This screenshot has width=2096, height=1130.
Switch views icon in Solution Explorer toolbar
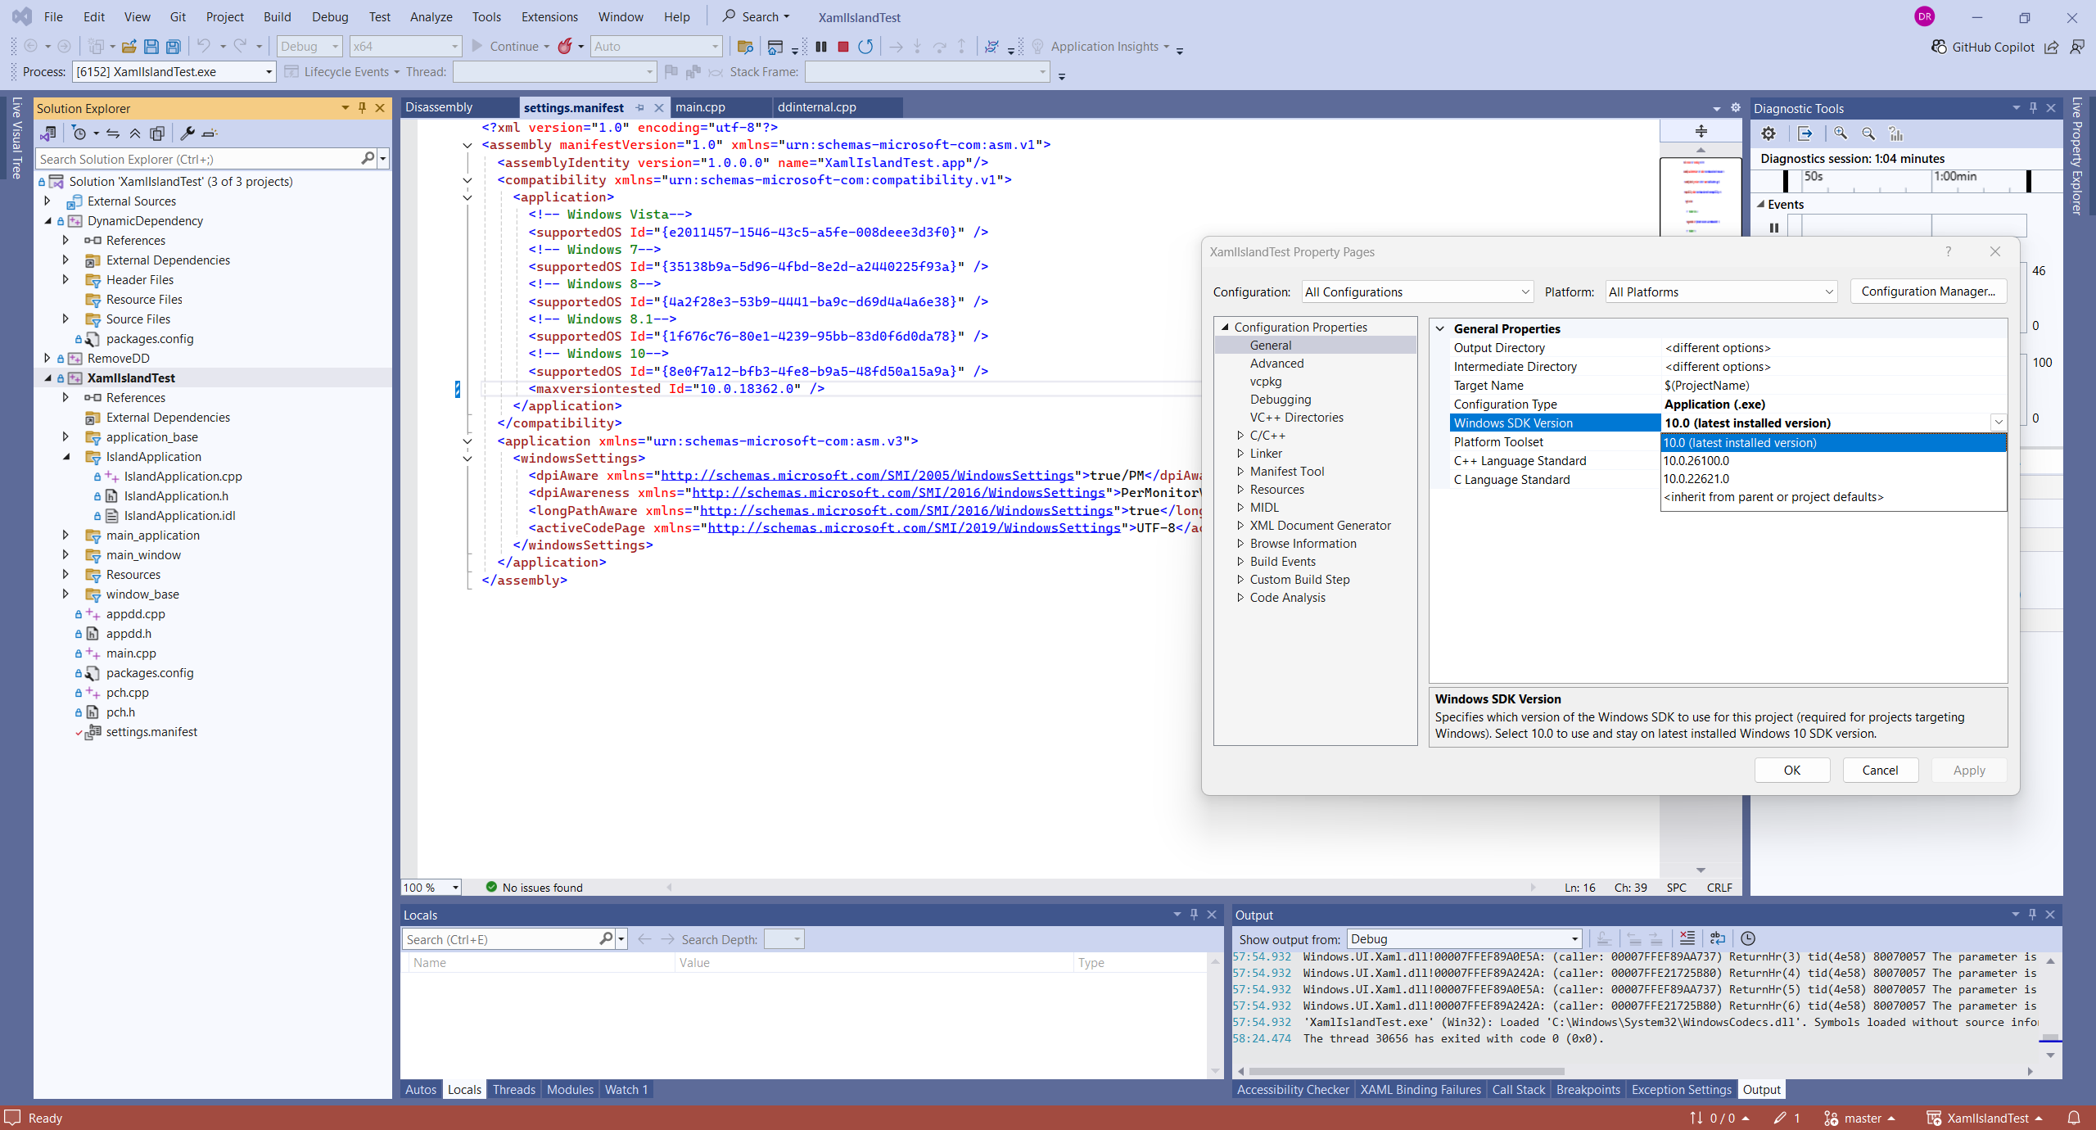[48, 133]
